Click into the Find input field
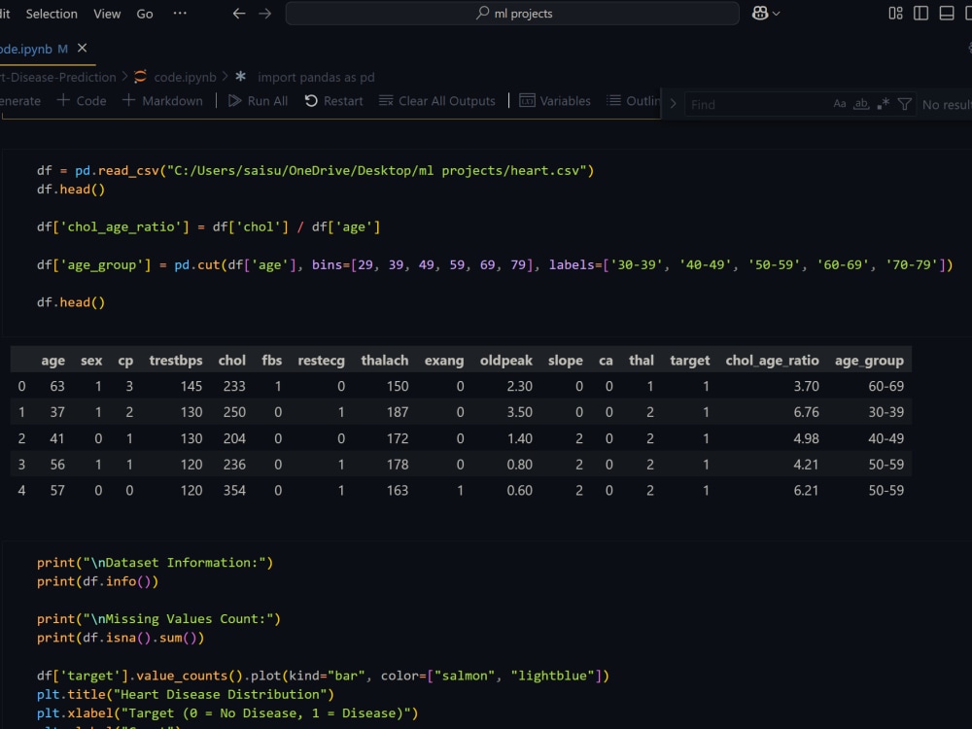Image resolution: width=972 pixels, height=729 pixels. pos(756,104)
